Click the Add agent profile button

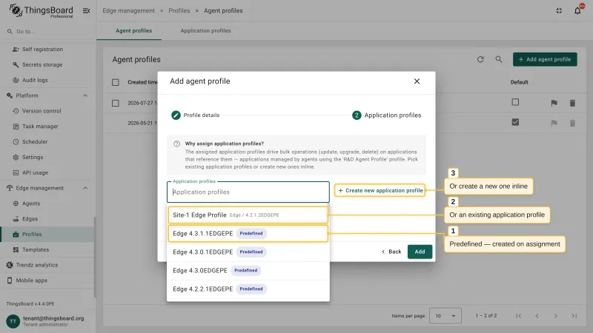[545, 59]
